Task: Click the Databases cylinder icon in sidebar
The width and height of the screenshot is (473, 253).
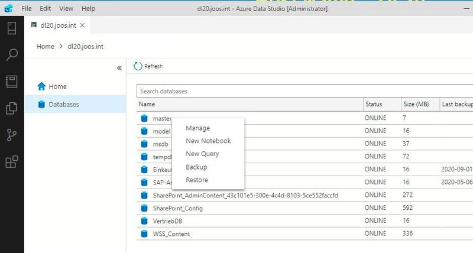Action: click(x=41, y=105)
